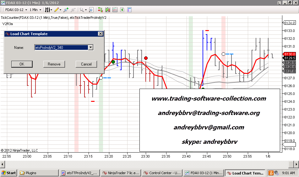Switch to Control Center taskbar item
Viewport: 299px width, 177px height.
click(x=161, y=173)
